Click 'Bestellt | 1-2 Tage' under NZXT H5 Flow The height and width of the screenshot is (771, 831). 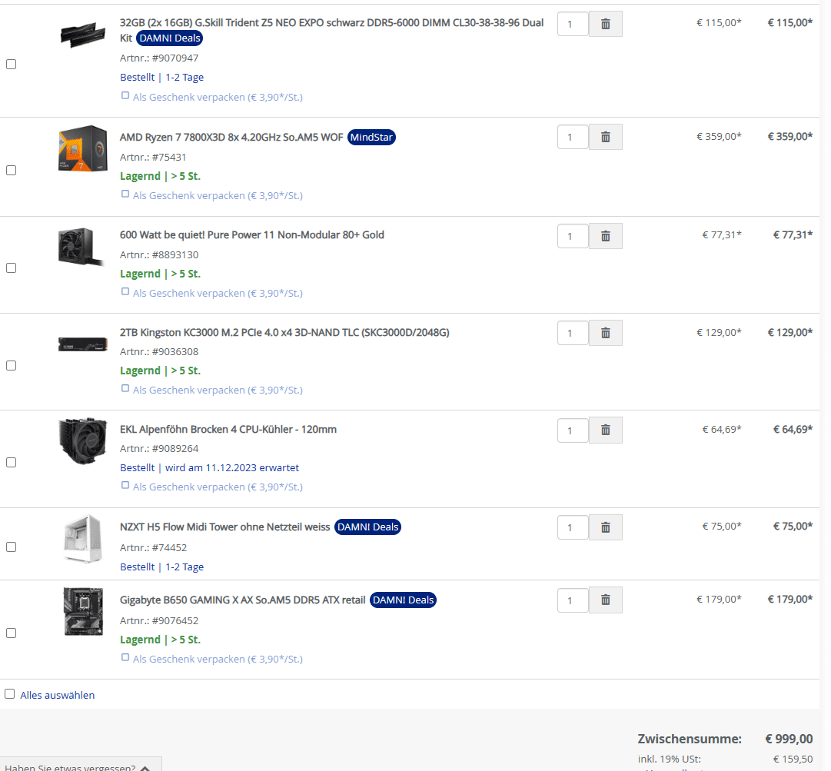coord(161,567)
